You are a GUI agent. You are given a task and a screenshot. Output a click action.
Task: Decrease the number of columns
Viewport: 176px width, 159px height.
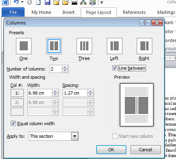[x=65, y=71]
